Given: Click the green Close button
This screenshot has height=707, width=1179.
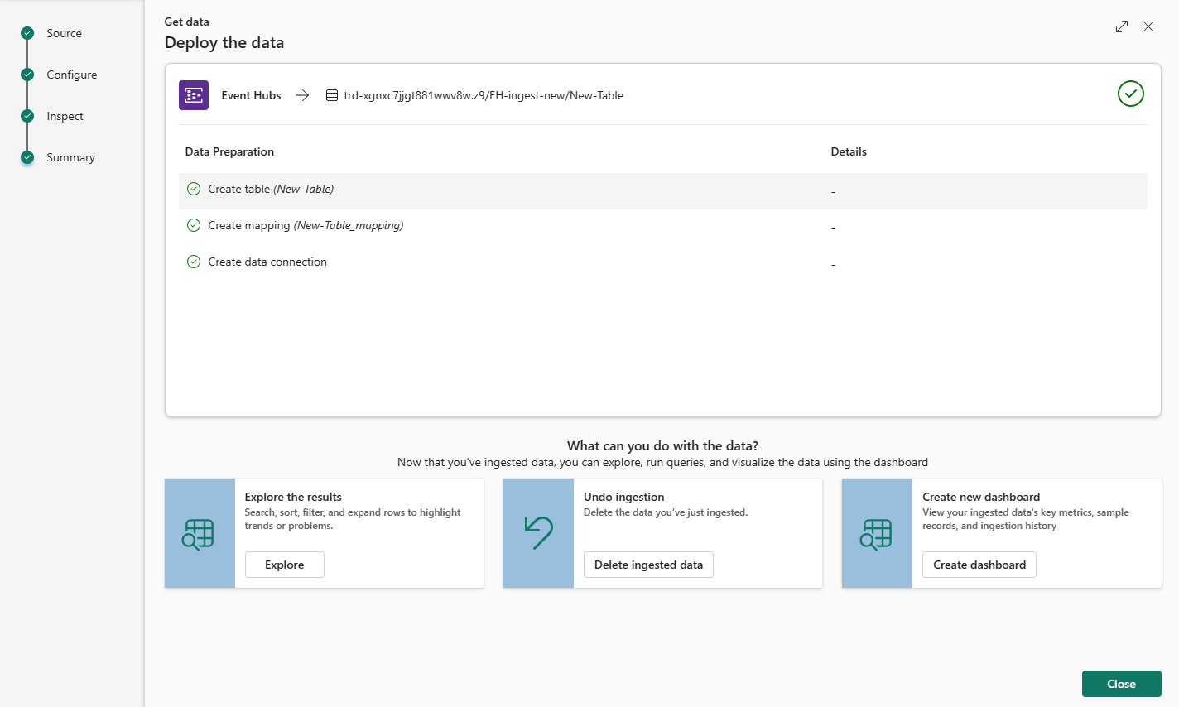Looking at the screenshot, I should (1121, 683).
